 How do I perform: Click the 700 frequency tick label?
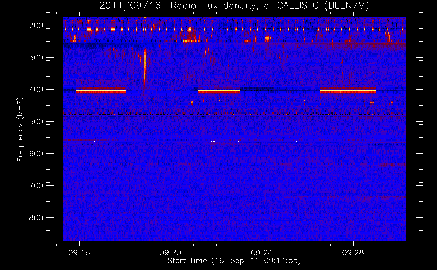36,186
